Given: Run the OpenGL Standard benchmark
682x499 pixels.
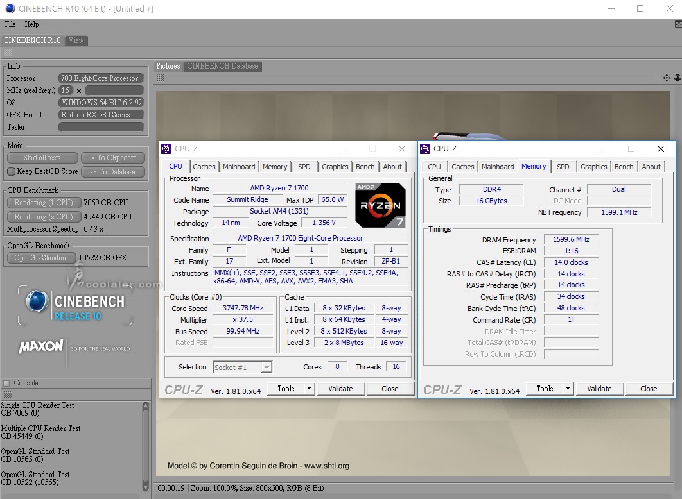Looking at the screenshot, I should pos(41,258).
